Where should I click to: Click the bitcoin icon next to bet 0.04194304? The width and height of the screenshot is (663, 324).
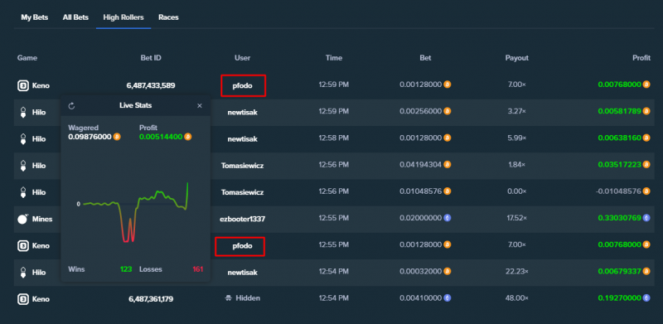pyautogui.click(x=447, y=164)
